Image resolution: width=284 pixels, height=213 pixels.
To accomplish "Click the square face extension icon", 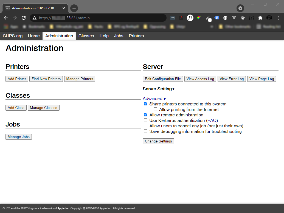I will 252,18.
